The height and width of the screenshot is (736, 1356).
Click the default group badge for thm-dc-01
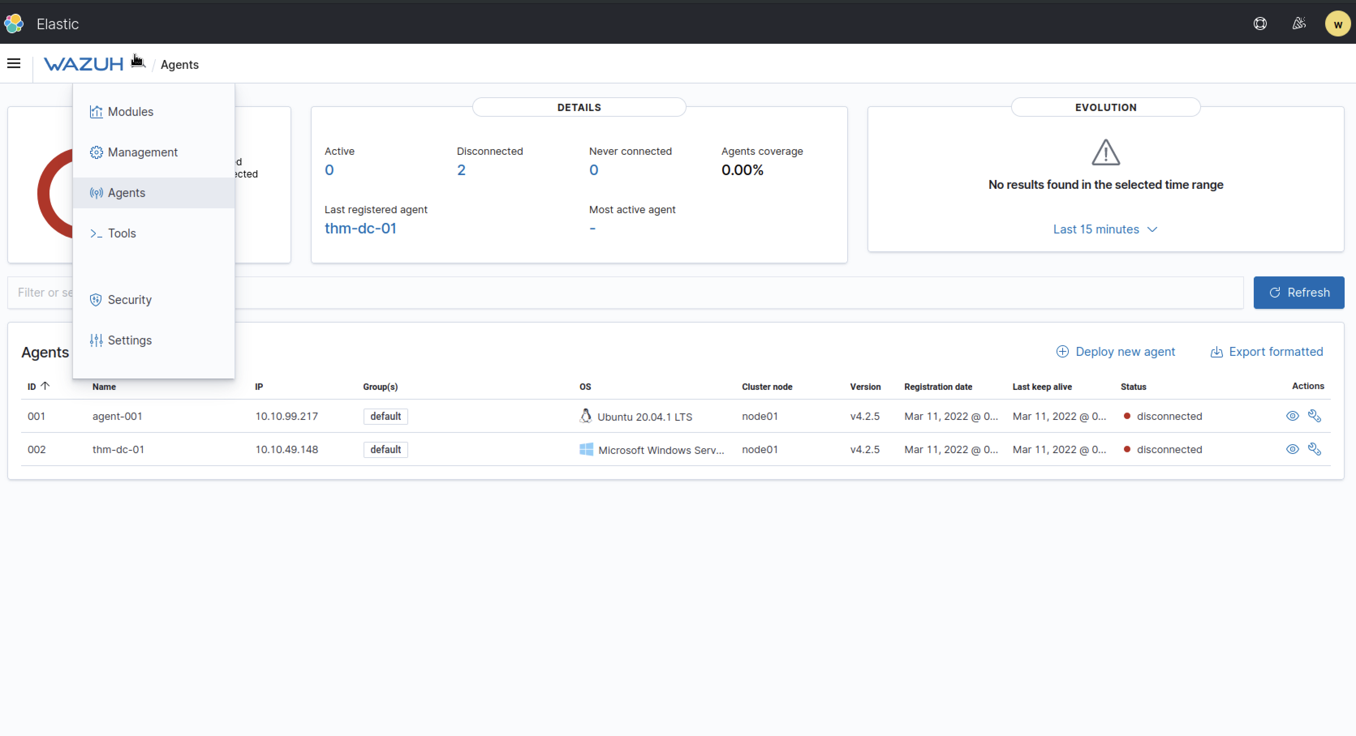[385, 449]
